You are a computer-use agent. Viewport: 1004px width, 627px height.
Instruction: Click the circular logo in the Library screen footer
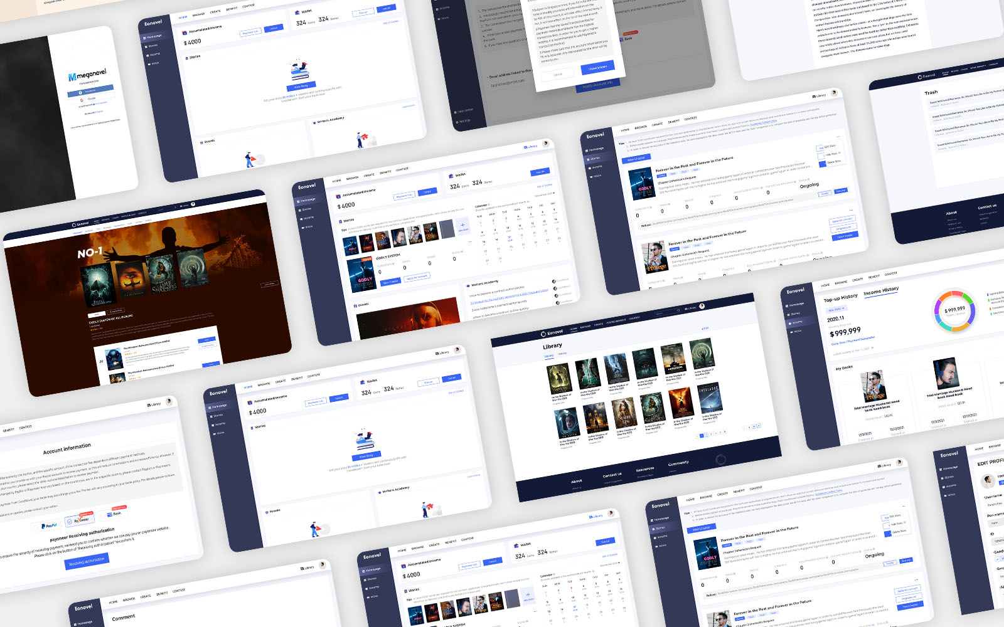pyautogui.click(x=721, y=460)
